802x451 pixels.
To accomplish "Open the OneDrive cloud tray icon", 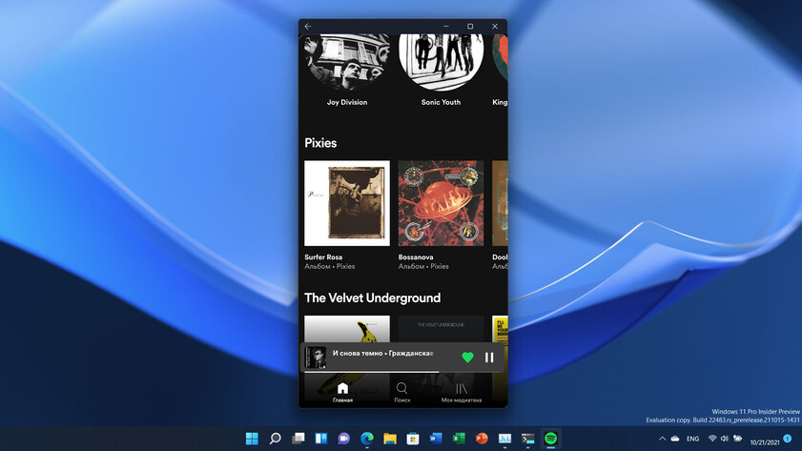I will click(x=675, y=439).
